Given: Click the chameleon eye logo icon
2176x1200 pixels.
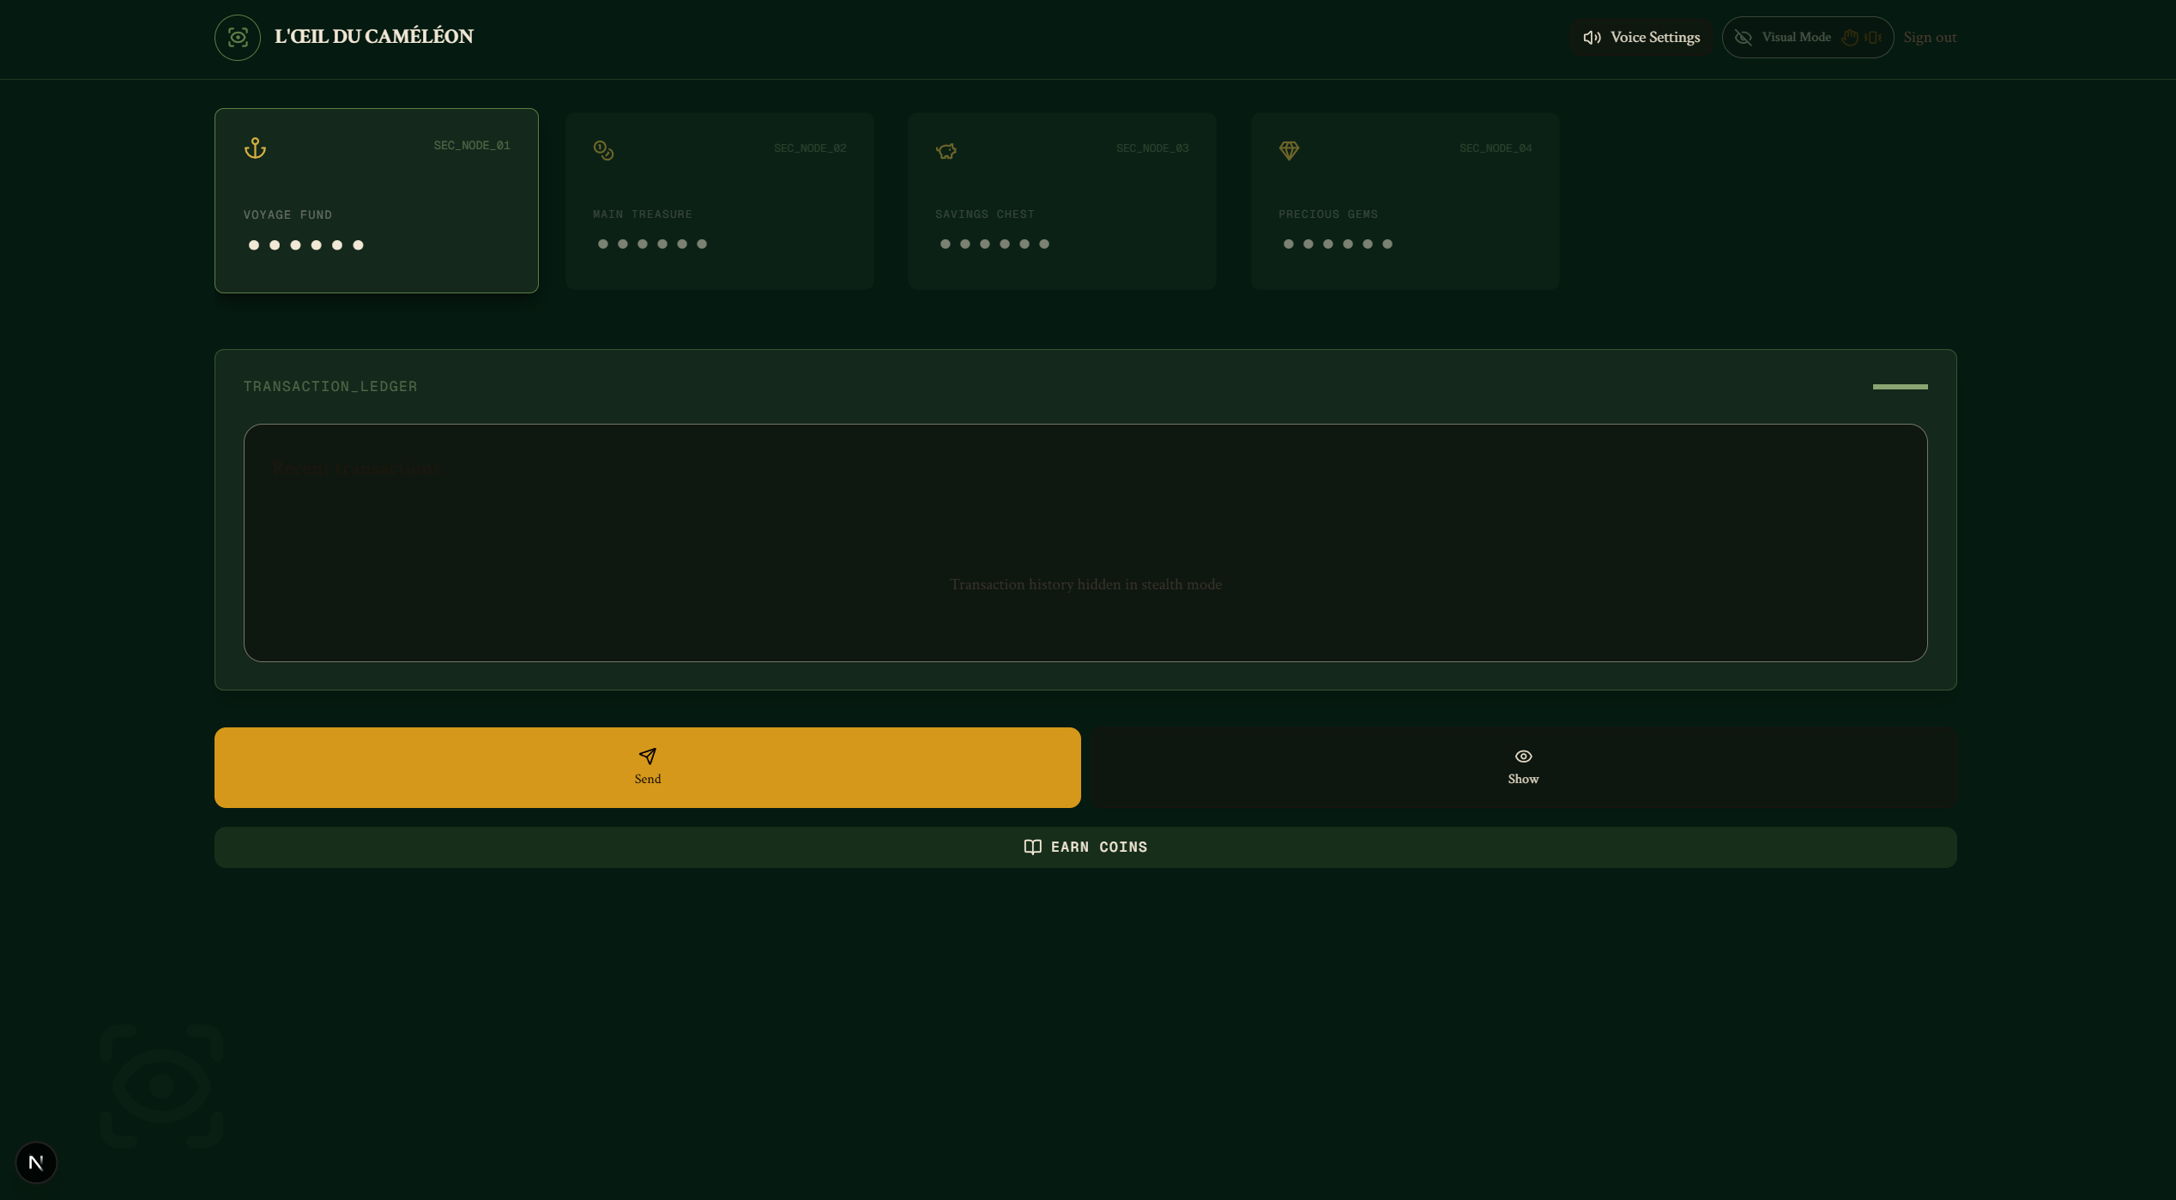Looking at the screenshot, I should click(238, 38).
